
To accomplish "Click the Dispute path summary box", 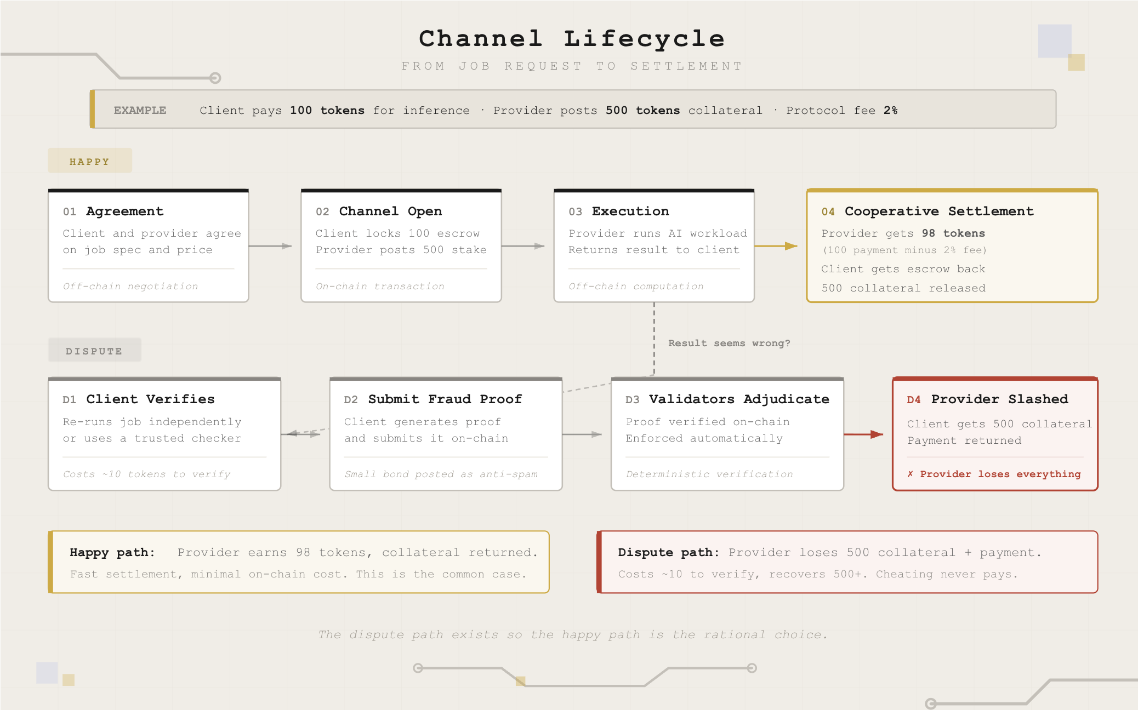I will 847,562.
